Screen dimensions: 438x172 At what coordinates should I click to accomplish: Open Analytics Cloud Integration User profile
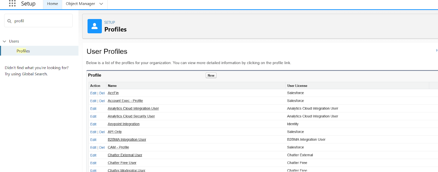133,108
